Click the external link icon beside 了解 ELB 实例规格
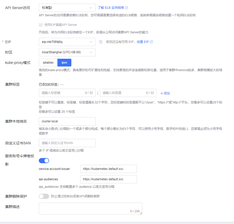The image size is (234, 224). point(126,8)
